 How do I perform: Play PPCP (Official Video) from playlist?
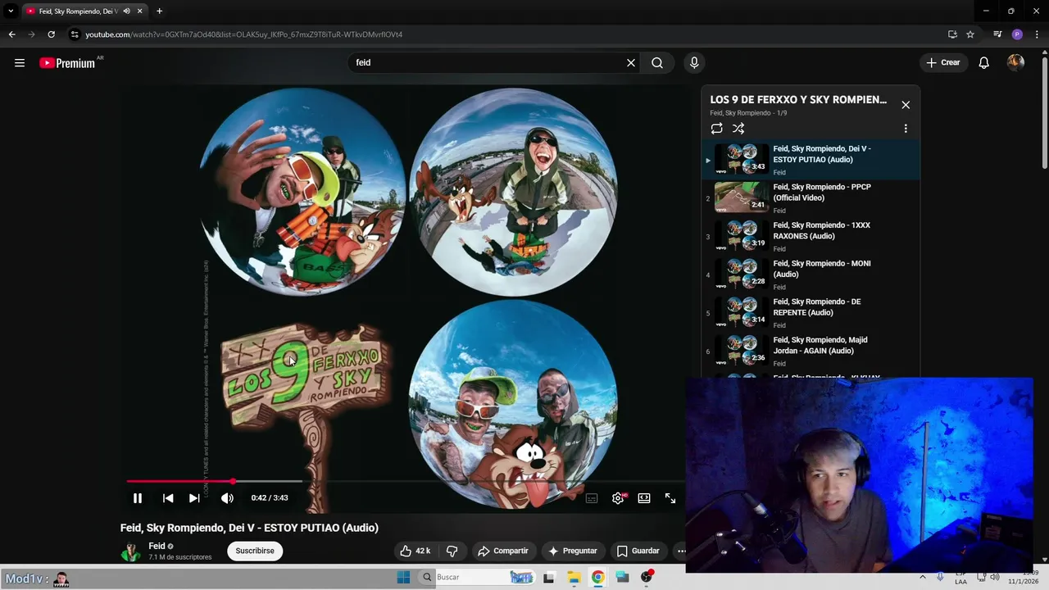tap(811, 198)
